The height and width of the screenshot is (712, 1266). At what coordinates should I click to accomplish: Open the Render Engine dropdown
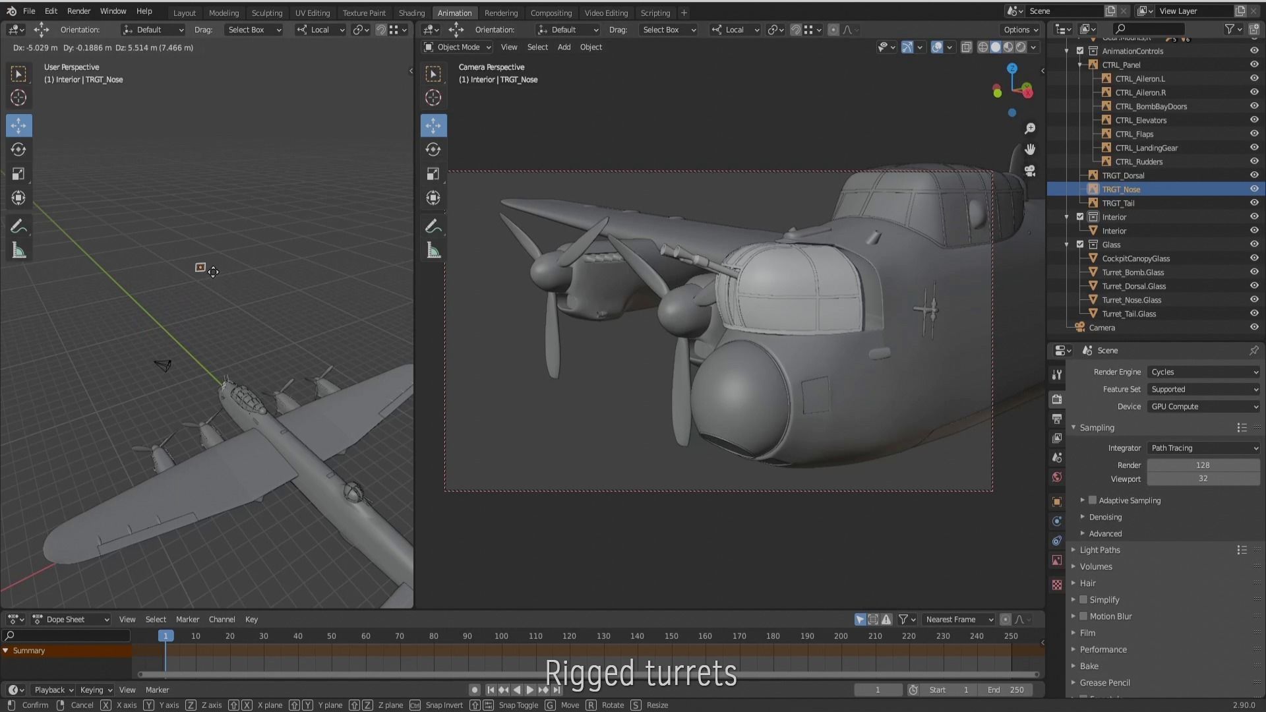[1203, 372]
